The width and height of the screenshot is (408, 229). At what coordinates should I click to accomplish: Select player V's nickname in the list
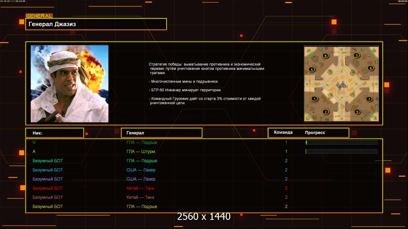click(x=34, y=142)
